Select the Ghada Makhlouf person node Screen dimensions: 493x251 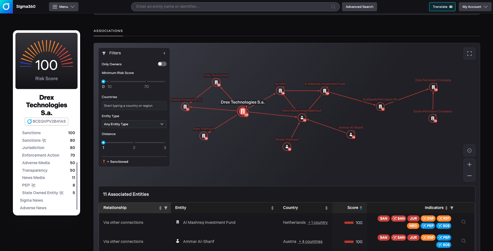pyautogui.click(x=287, y=147)
